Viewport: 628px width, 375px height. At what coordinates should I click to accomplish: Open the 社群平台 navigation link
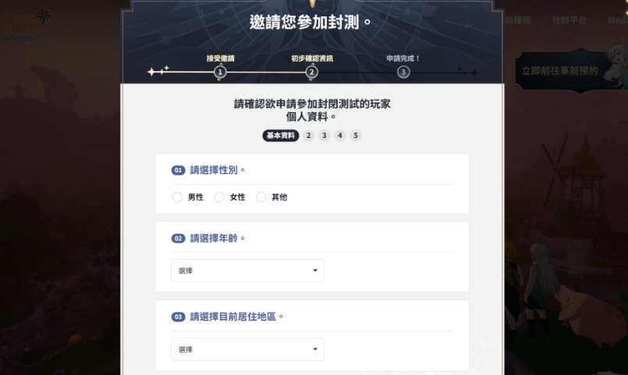click(x=569, y=20)
